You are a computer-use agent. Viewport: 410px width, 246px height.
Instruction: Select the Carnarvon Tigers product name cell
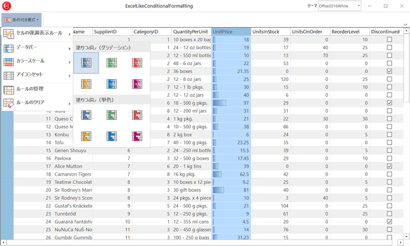[73, 174]
